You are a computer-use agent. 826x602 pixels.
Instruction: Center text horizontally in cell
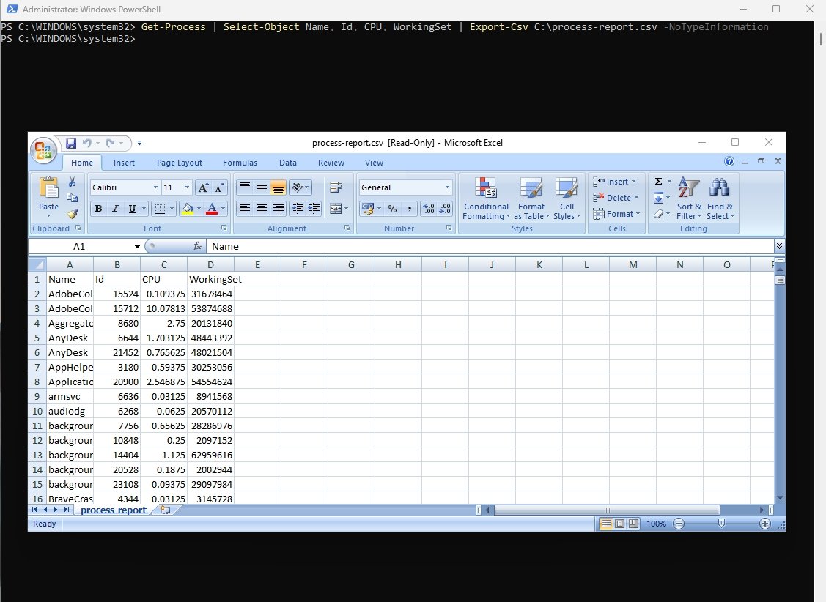pos(261,209)
